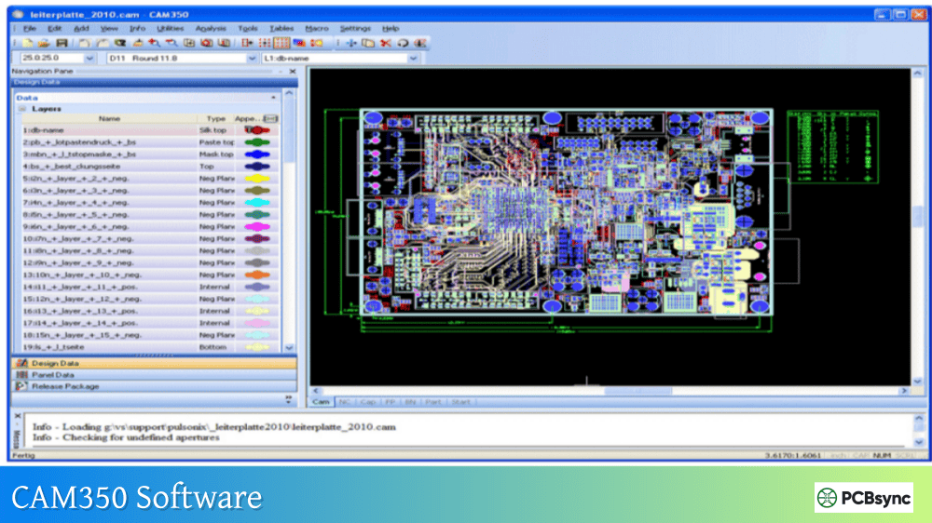Click the New file toolbar icon
Image resolution: width=932 pixels, height=523 pixels.
pos(28,43)
